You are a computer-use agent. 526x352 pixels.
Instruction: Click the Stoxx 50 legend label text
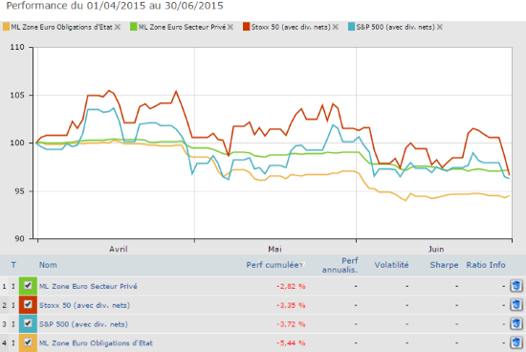tap(291, 27)
